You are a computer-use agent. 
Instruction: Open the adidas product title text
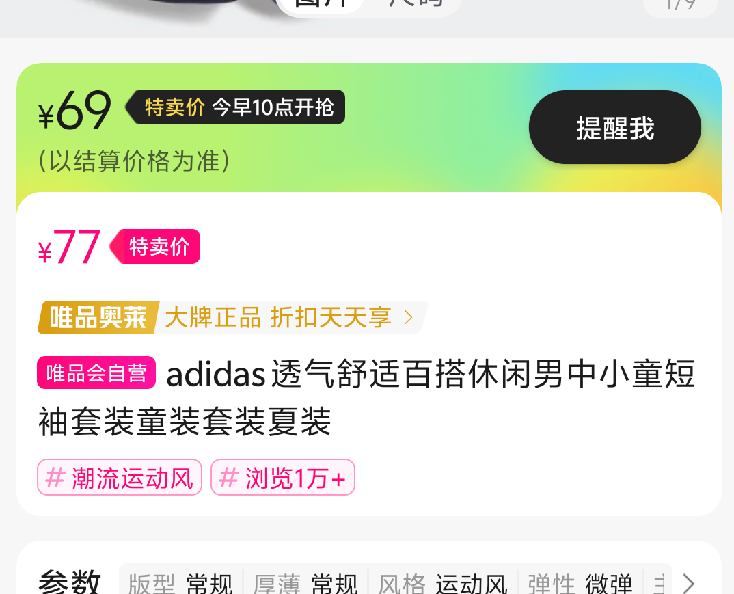[366, 397]
